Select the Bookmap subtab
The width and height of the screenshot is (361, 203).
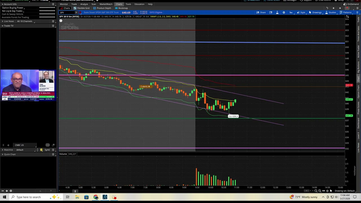click(121, 8)
